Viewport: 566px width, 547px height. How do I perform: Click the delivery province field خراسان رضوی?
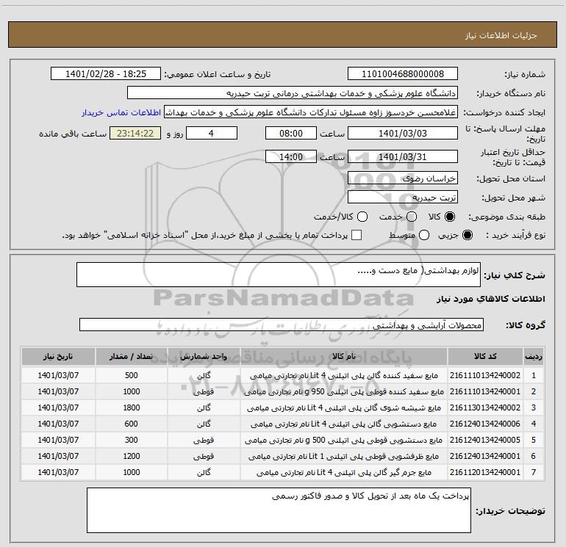tap(403, 178)
